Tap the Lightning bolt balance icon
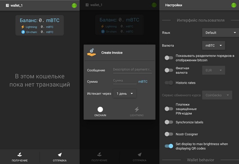239x164 pixels. [x=23, y=27]
